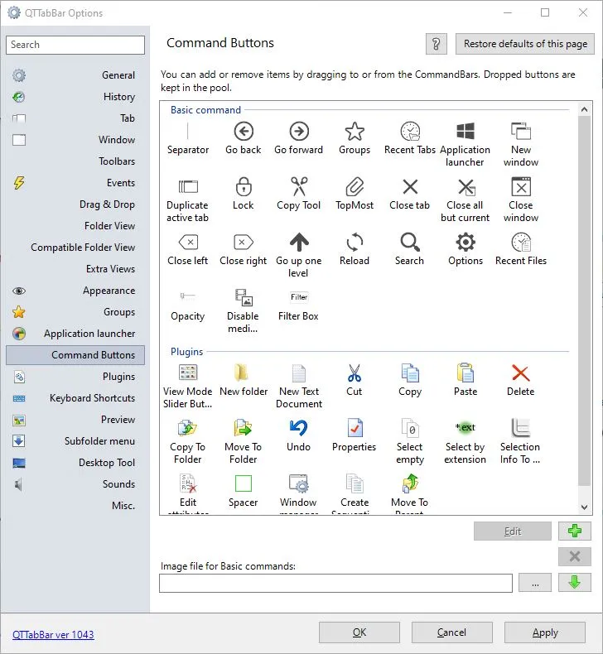The height and width of the screenshot is (654, 603).
Task: Click Restore defaults of this page
Action: pyautogui.click(x=525, y=44)
